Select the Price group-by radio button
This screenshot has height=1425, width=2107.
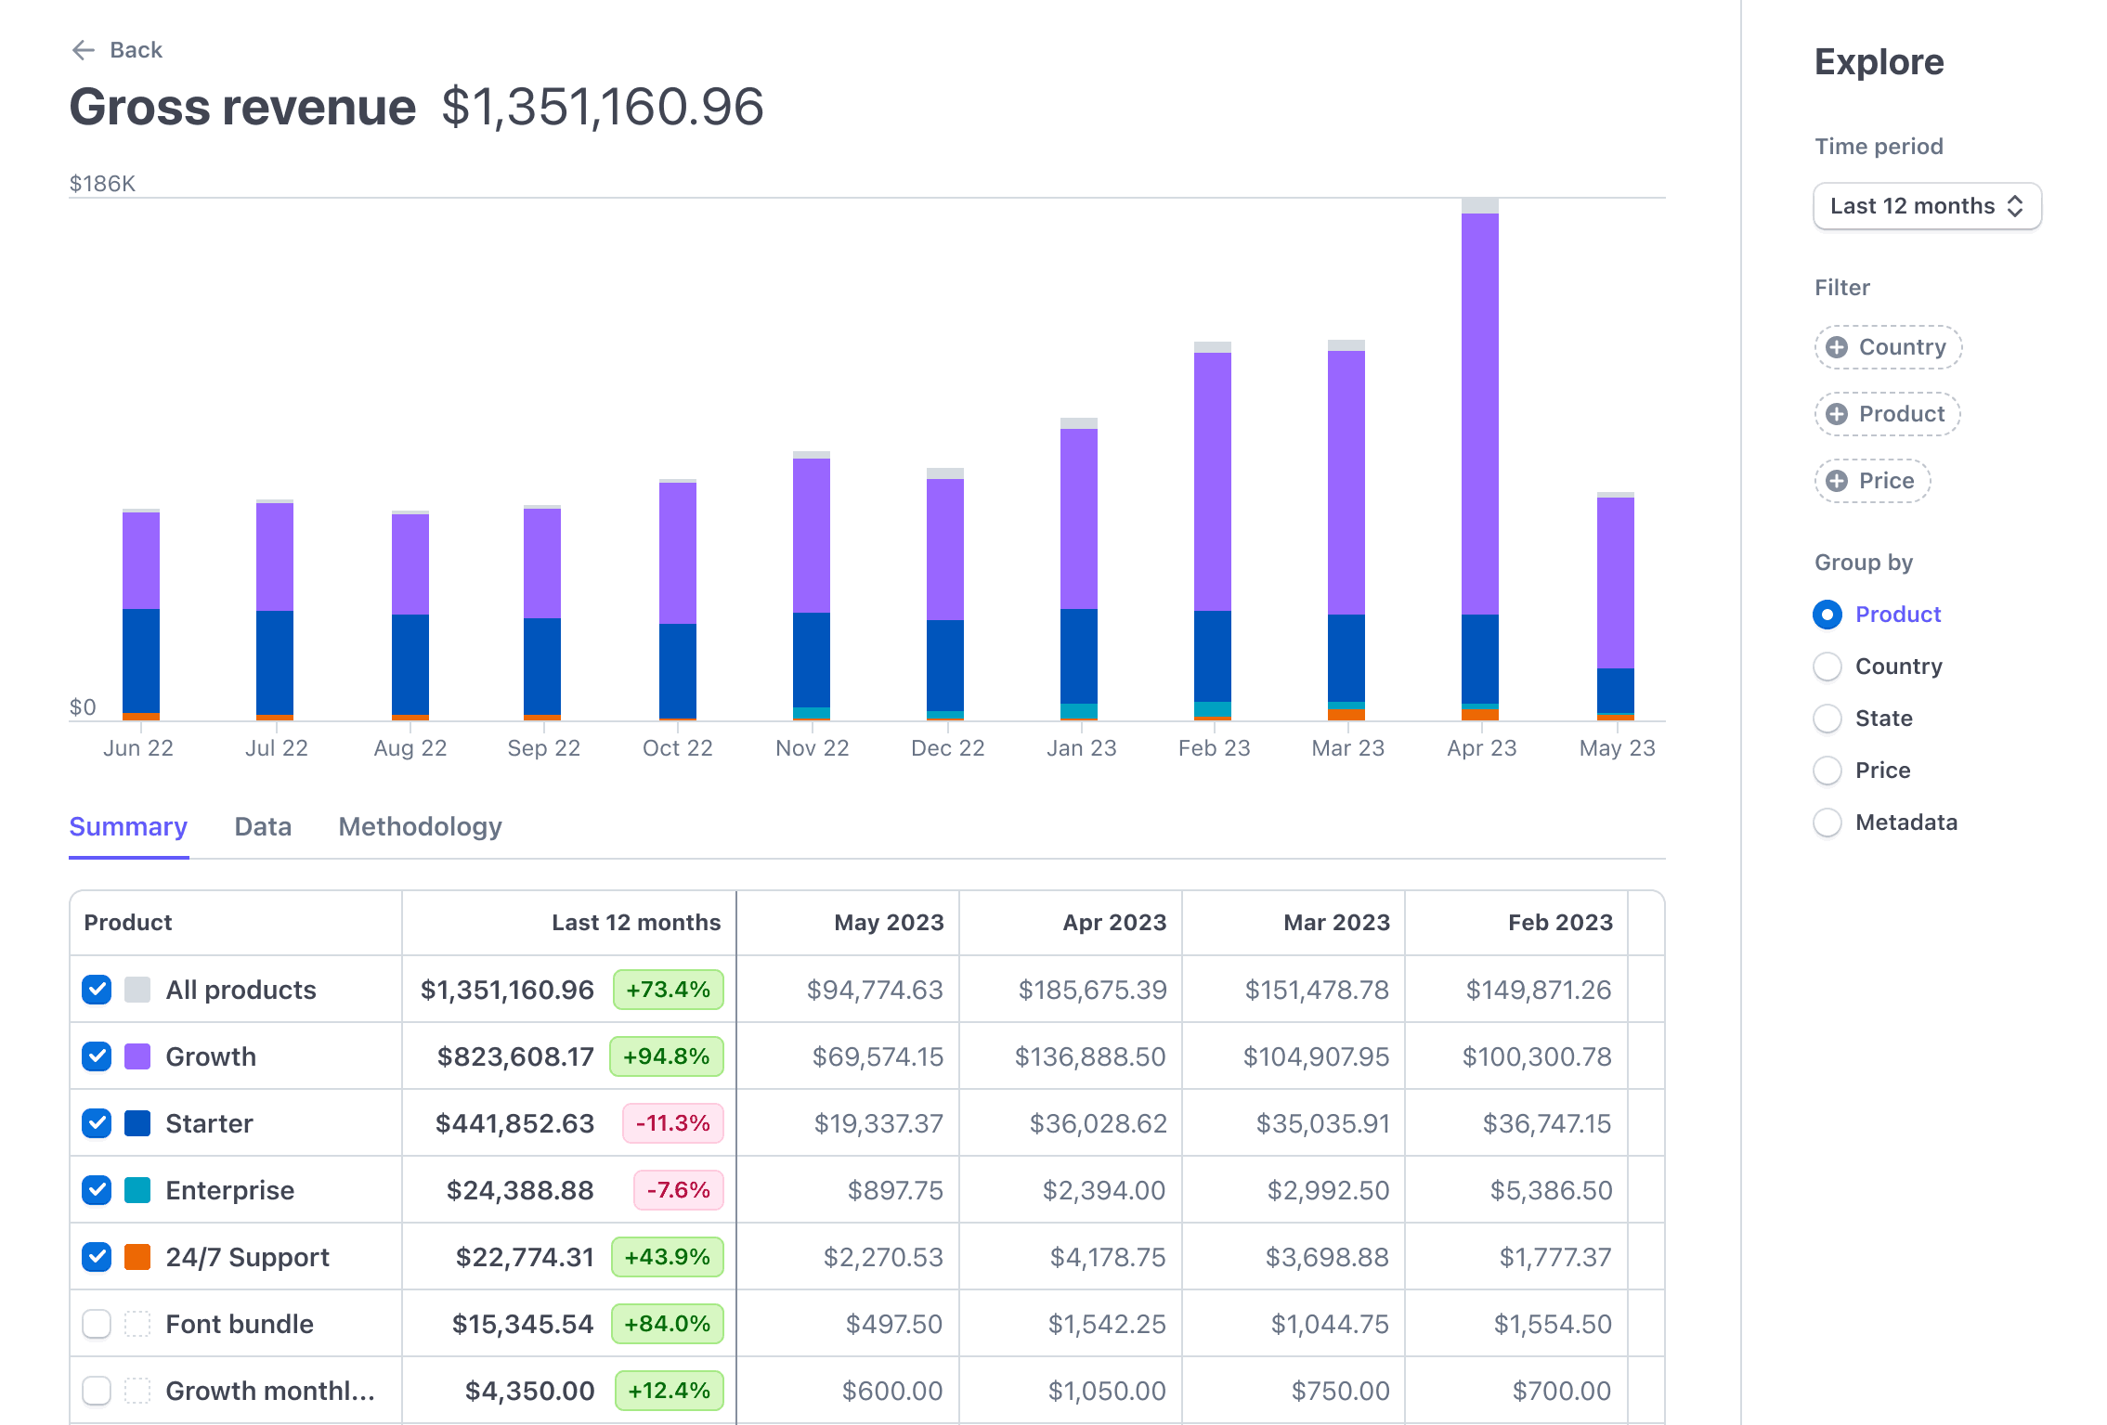pos(1827,770)
